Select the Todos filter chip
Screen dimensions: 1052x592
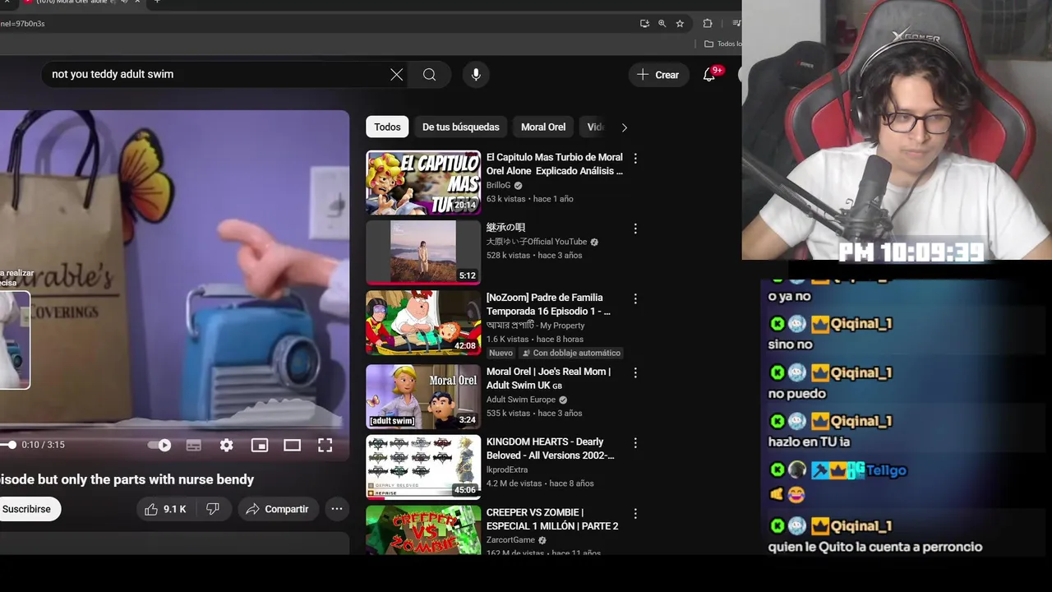387,127
